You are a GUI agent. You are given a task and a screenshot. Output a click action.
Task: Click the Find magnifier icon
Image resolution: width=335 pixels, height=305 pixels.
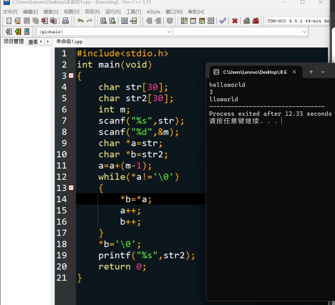104,21
